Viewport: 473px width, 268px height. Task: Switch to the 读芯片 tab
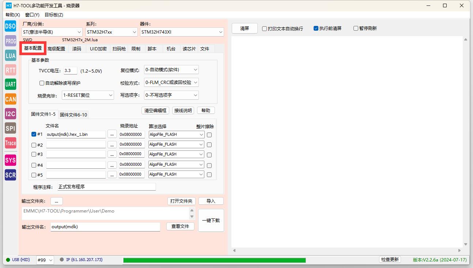click(x=189, y=49)
